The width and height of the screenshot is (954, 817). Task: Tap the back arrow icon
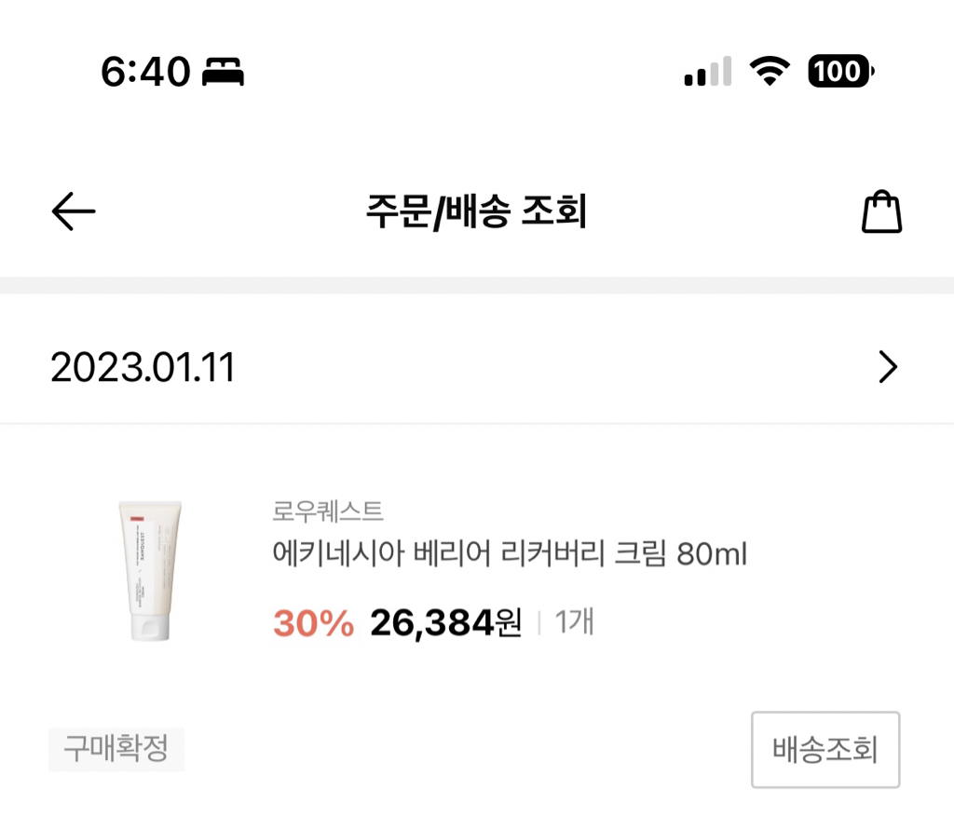74,212
